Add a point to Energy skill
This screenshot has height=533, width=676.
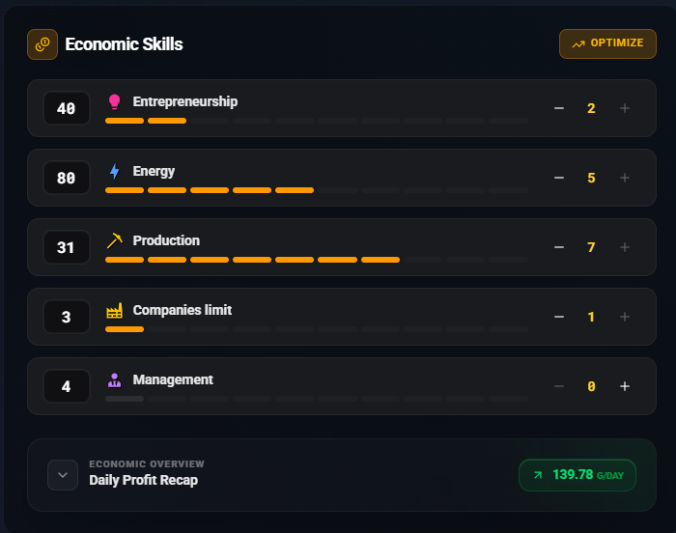(625, 178)
